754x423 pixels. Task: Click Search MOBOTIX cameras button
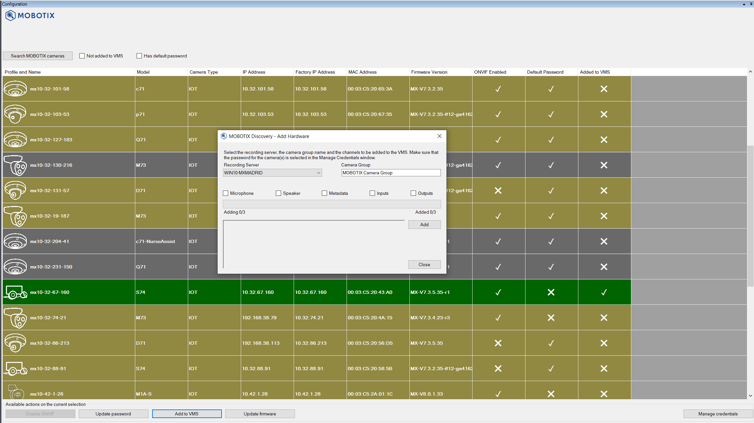(x=38, y=56)
